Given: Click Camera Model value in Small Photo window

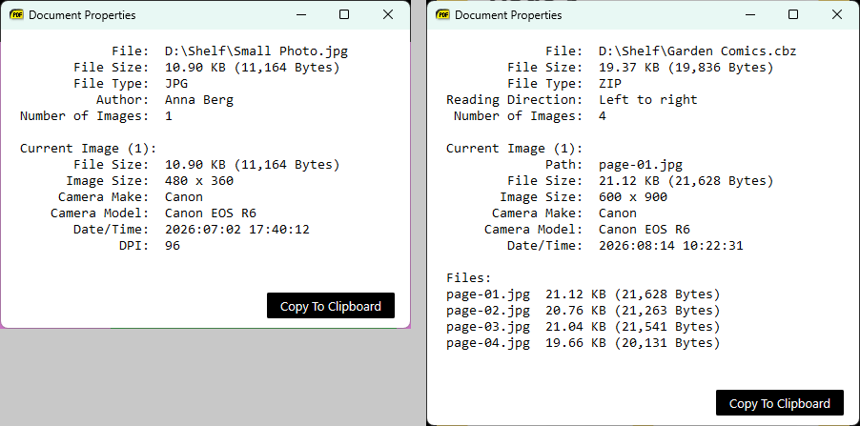Looking at the screenshot, I should [x=211, y=213].
